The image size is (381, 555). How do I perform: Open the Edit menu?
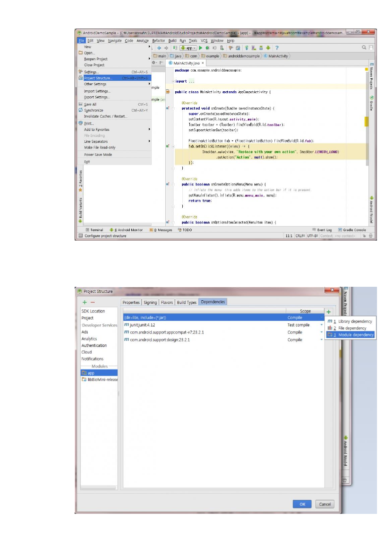click(x=91, y=41)
